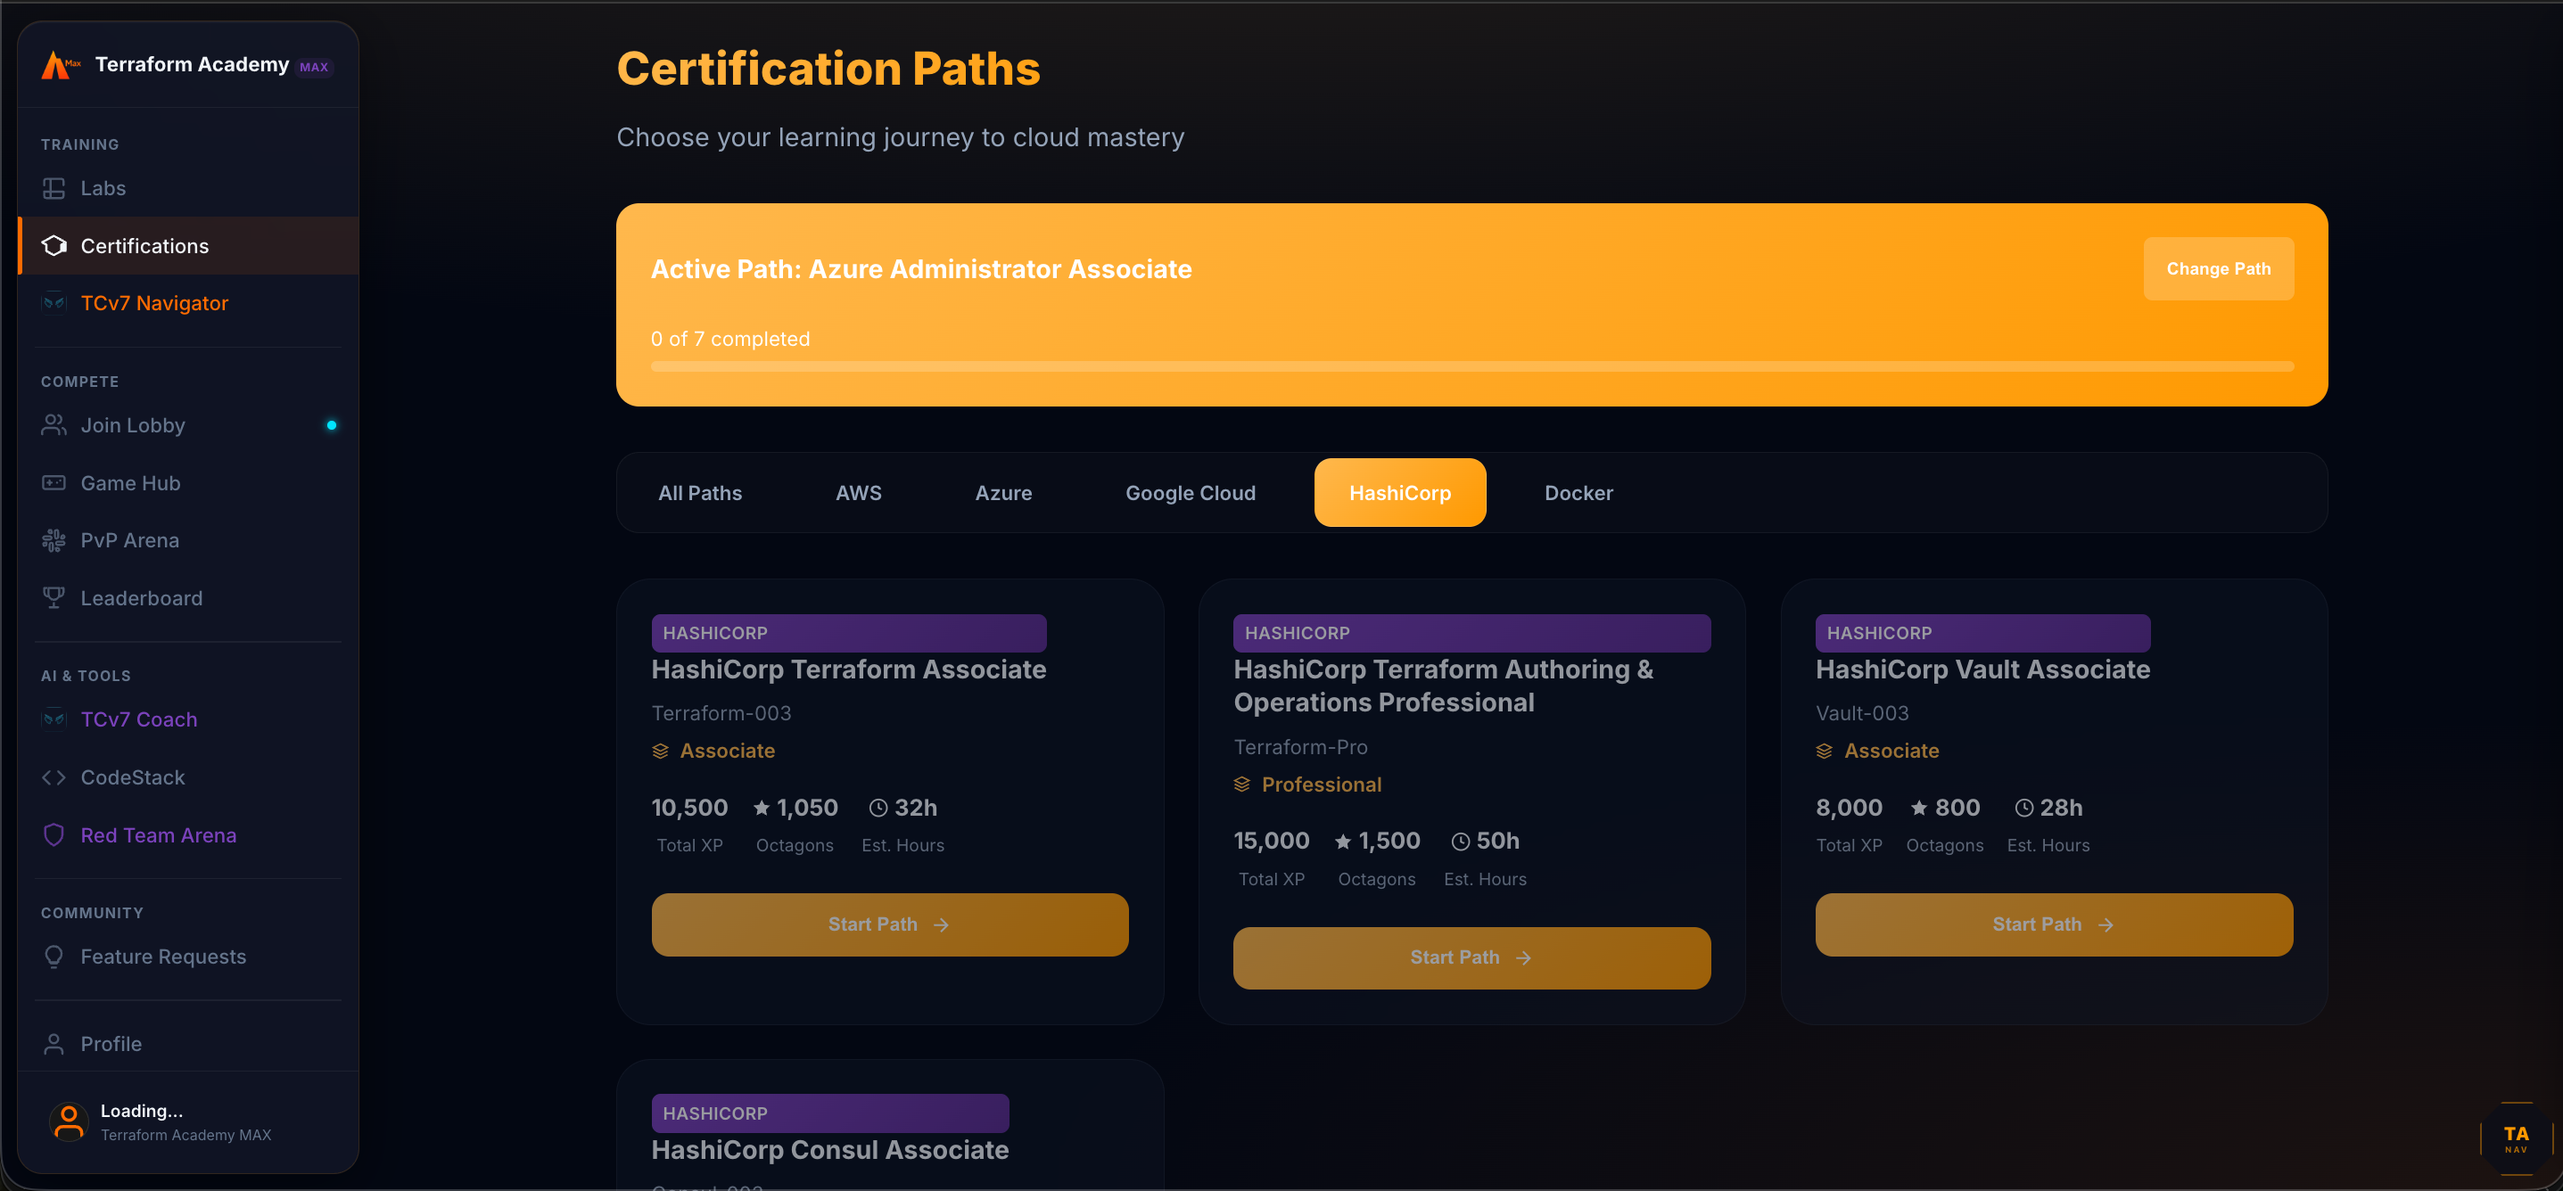Click the clock icon next to 32h

[x=878, y=808]
